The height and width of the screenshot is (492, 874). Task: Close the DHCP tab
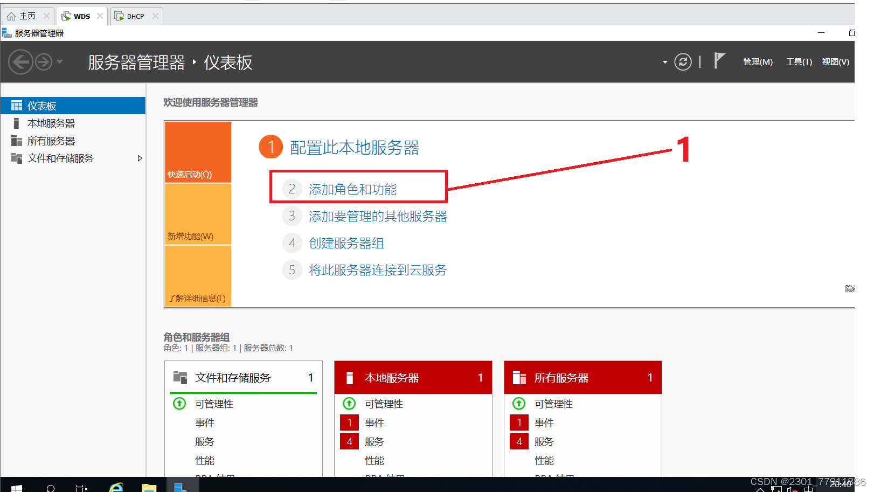point(155,16)
